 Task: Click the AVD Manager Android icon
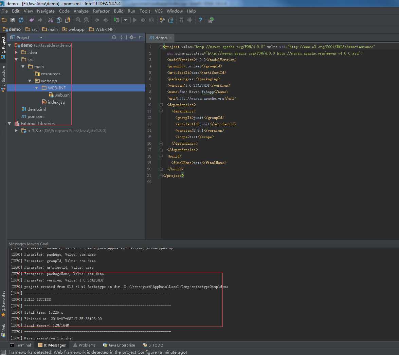click(x=190, y=20)
